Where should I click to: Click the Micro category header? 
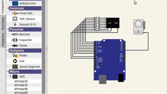click(x=25, y=72)
